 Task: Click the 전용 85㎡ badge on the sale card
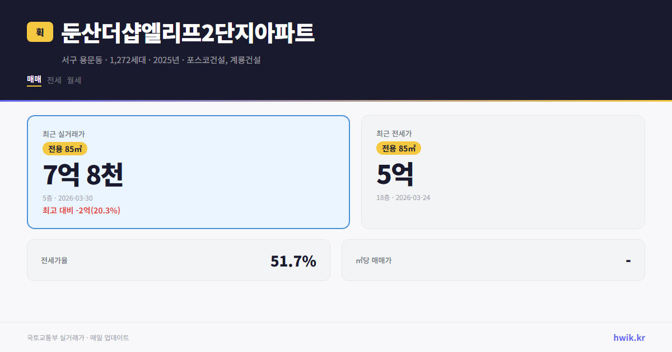[x=64, y=149]
